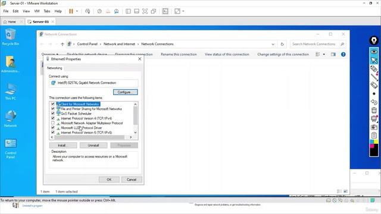Select the Networking tab
This screenshot has height=214, width=381.
[x=54, y=68]
